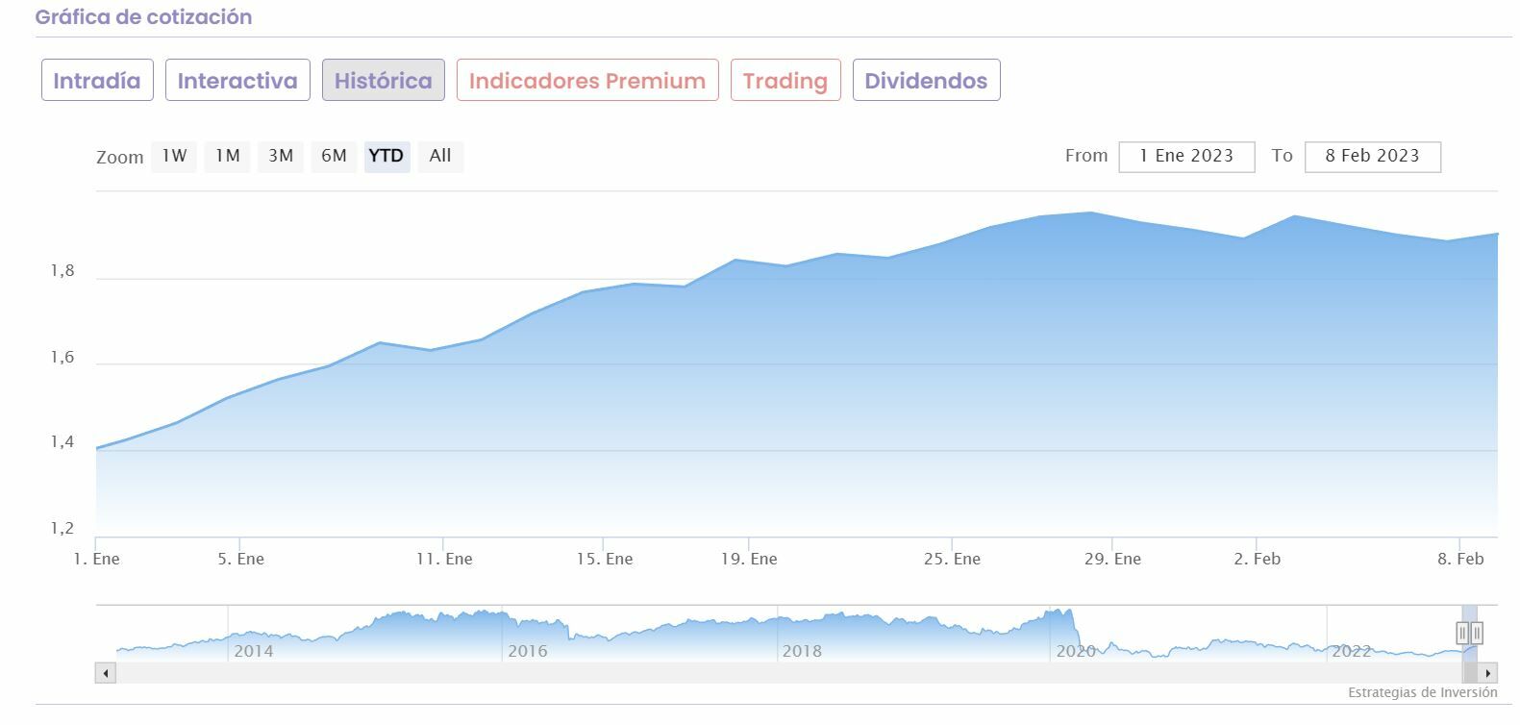This screenshot has height=725, width=1520.
Task: Set zoom range to 1W
Action: pyautogui.click(x=174, y=156)
